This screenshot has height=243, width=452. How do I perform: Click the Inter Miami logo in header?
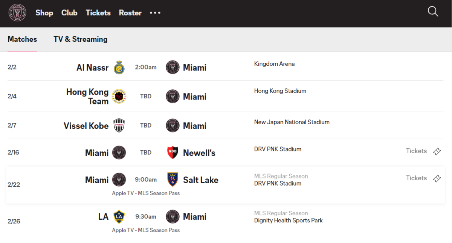17,13
